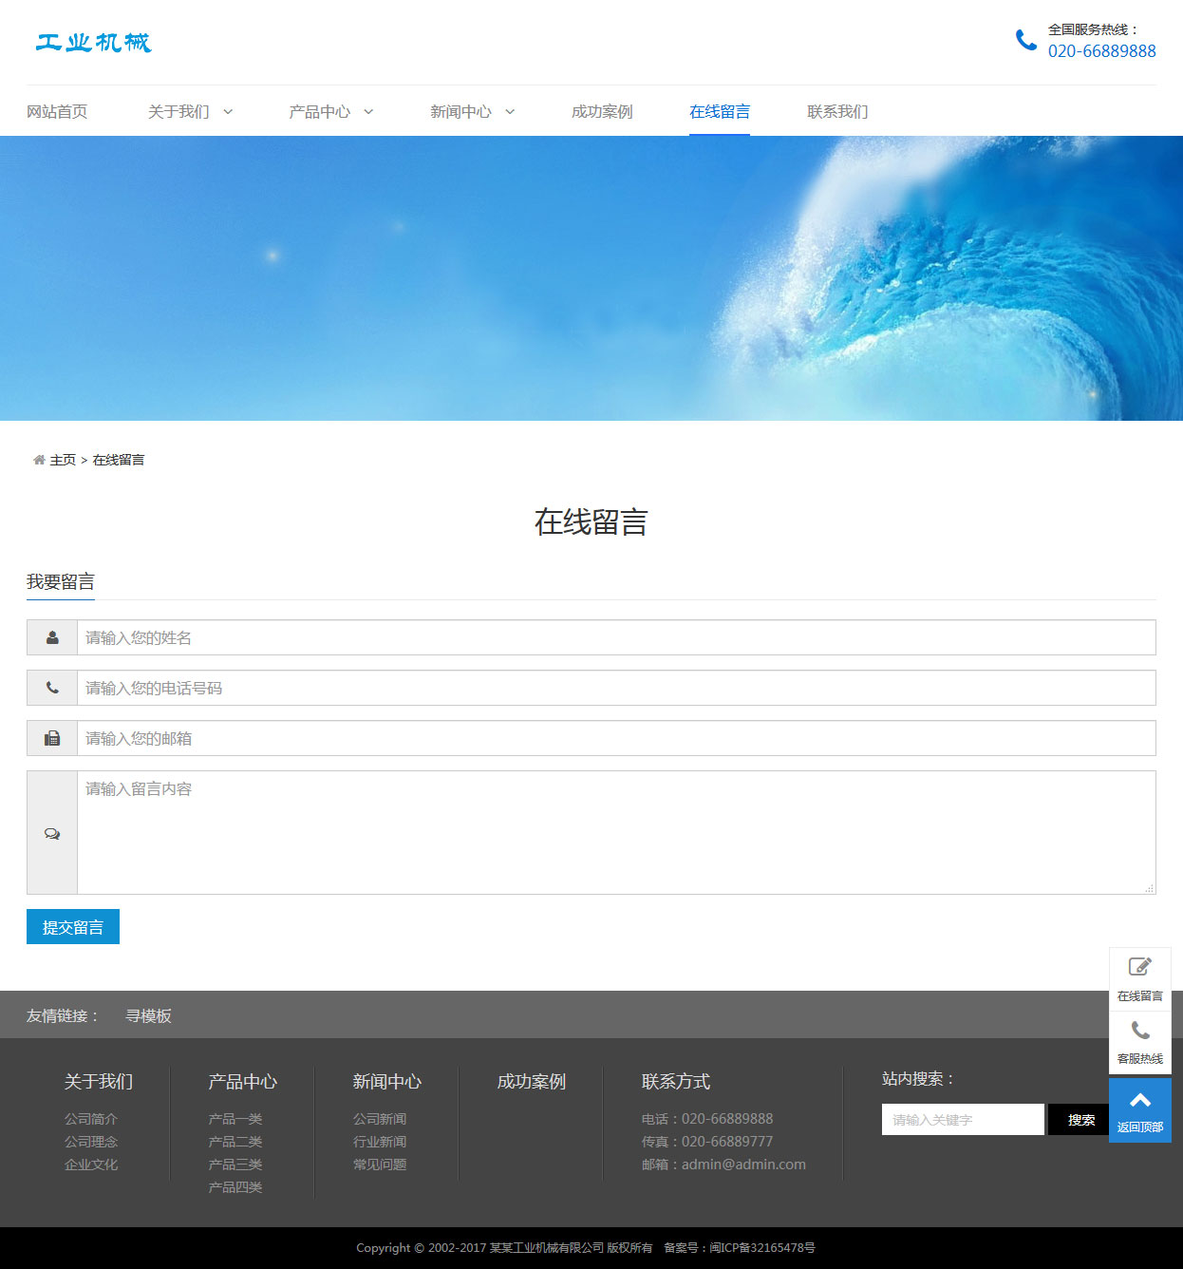Focus the 请输入您的邮箱 email field
Screen dimensions: 1183x1269
(616, 738)
